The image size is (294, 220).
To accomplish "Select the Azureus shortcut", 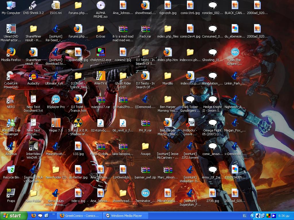I will (x=11, y=149).
